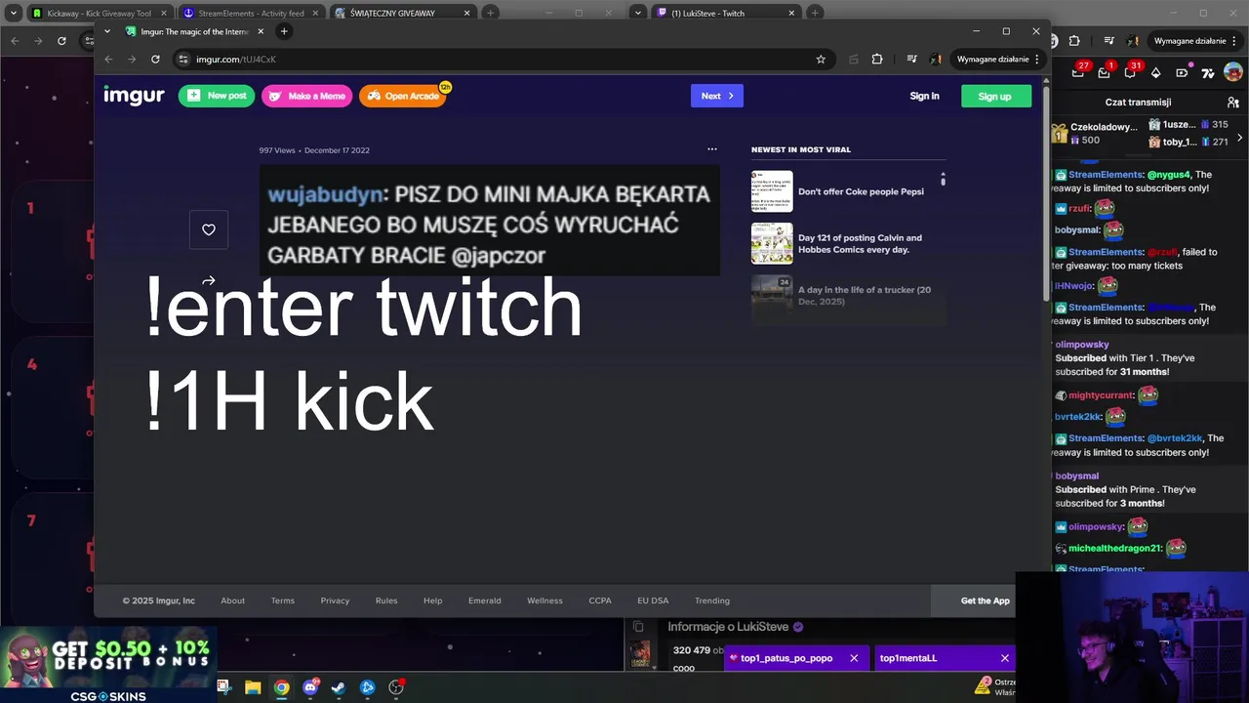Open the post three-dot options menu

[712, 149]
